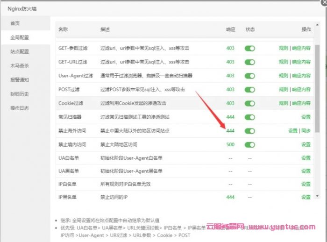The height and width of the screenshot is (242, 327).
Task: Click the scrollbar down arrow in rule list
Action: point(317,196)
